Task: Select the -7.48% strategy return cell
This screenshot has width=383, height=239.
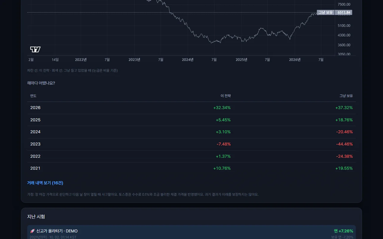Action: [x=224, y=144]
